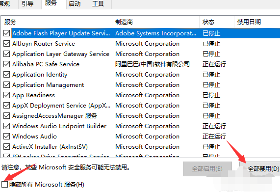Select the Windows Audio service row
This screenshot has height=192, width=280.
pyautogui.click(x=141, y=137)
